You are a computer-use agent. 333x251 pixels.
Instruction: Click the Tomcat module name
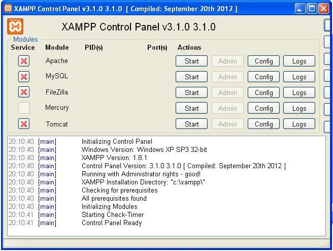tap(57, 124)
